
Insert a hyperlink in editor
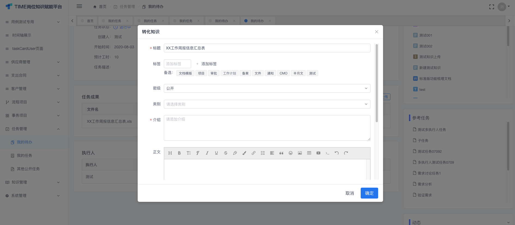click(254, 153)
